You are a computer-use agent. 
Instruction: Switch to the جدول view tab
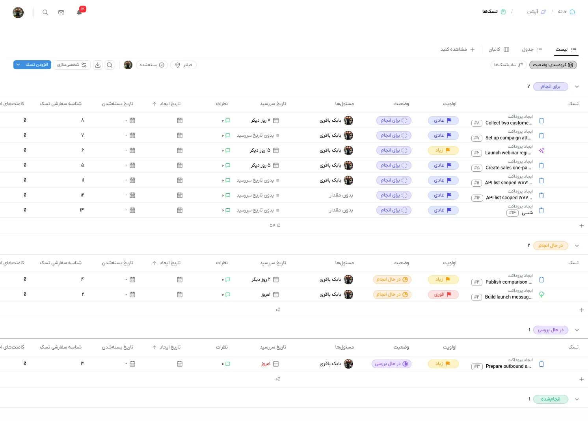532,50
